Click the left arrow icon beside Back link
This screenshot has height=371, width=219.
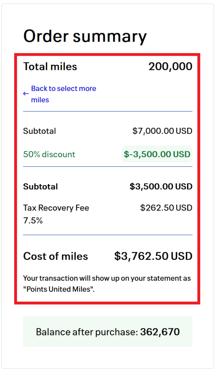click(x=26, y=94)
